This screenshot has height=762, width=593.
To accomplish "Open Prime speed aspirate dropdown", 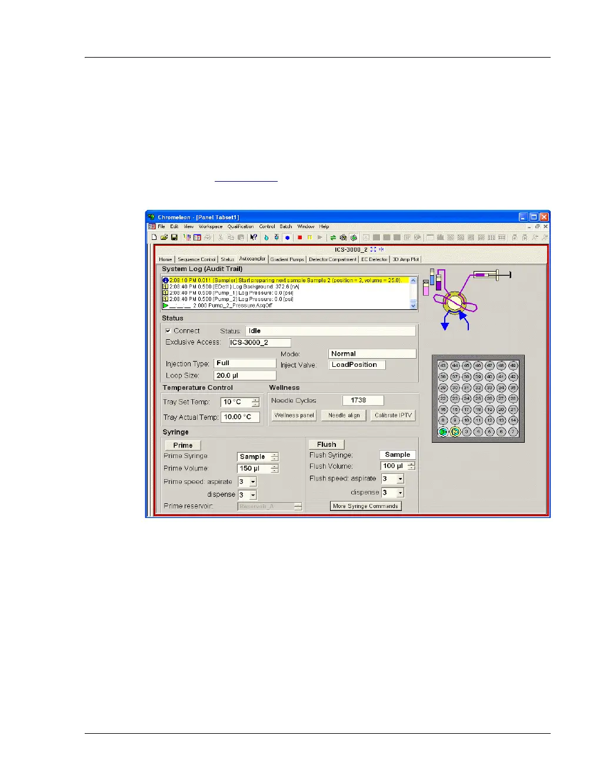I will coord(253,482).
